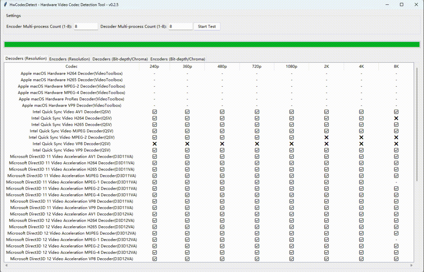Click the horizontal scrollbar left arrow

[x=6, y=265]
